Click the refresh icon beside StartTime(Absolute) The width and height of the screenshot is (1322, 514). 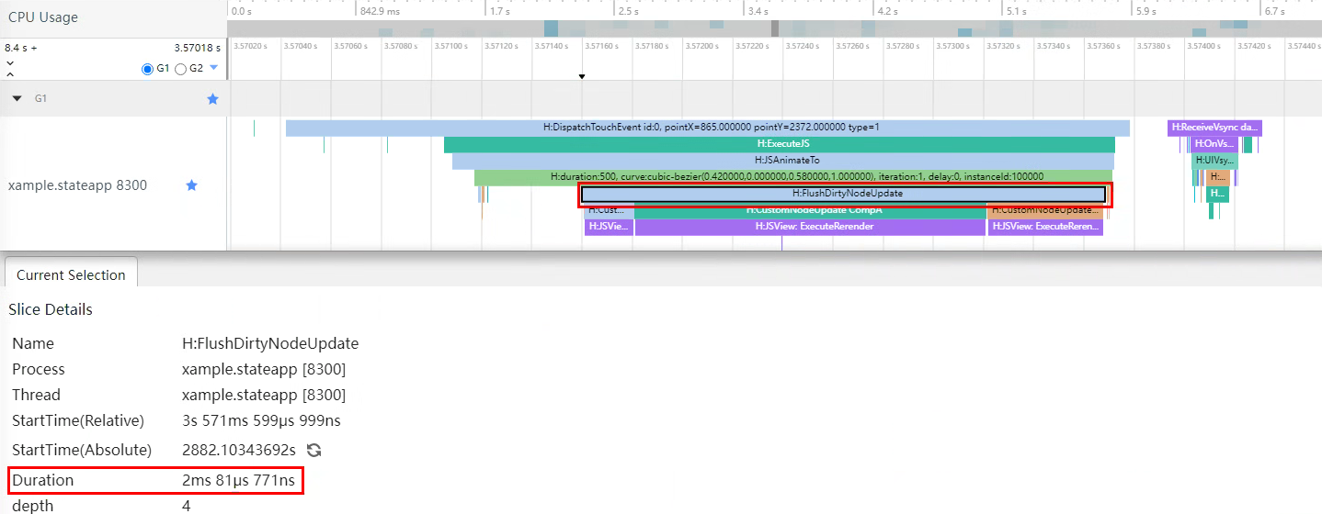(314, 450)
